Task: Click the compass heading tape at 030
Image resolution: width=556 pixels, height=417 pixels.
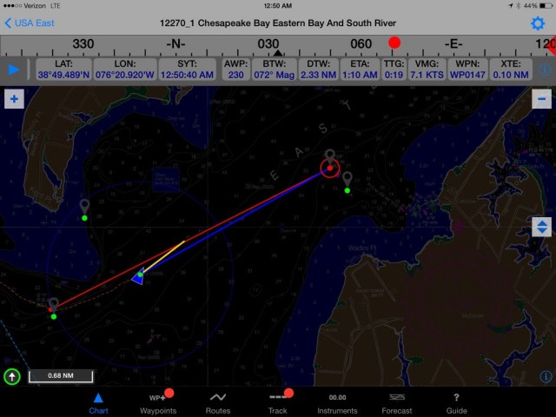Action: click(268, 43)
